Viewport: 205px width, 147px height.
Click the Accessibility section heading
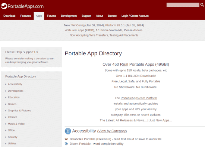pos(84,131)
